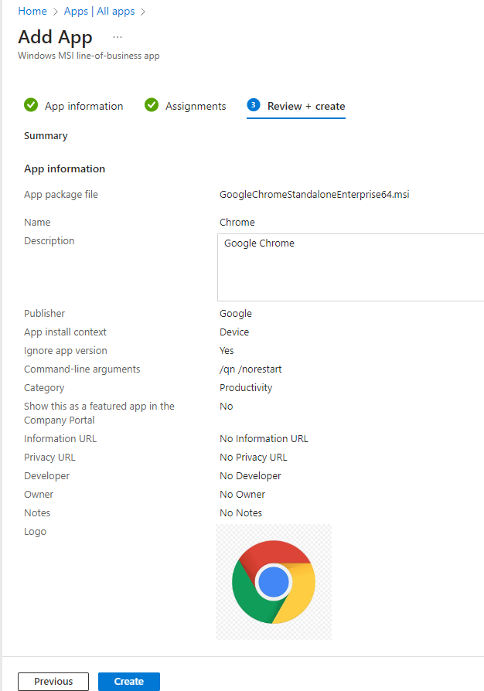Viewport: 484px width, 691px height.
Task: Click the Summary heading
Action: click(46, 135)
